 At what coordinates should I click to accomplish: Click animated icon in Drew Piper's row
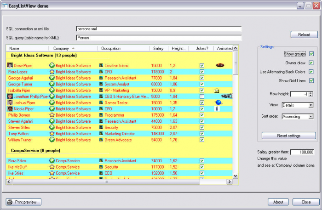[x=220, y=65]
